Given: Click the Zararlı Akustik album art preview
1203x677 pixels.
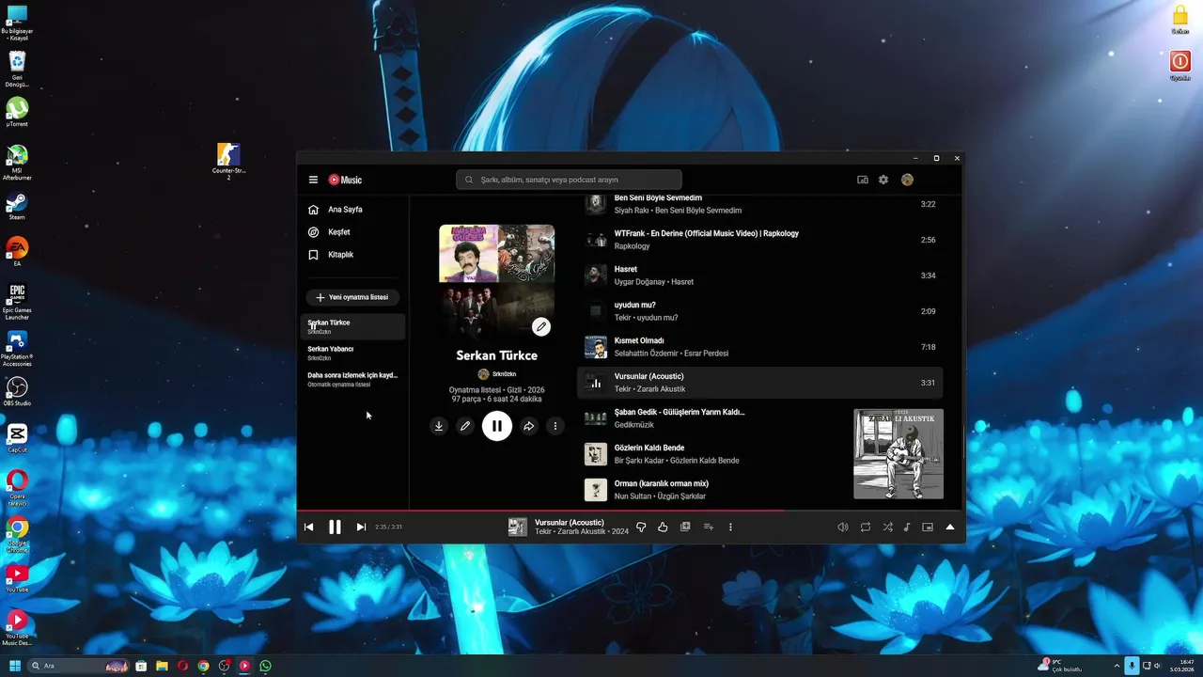Looking at the screenshot, I should click(x=898, y=454).
